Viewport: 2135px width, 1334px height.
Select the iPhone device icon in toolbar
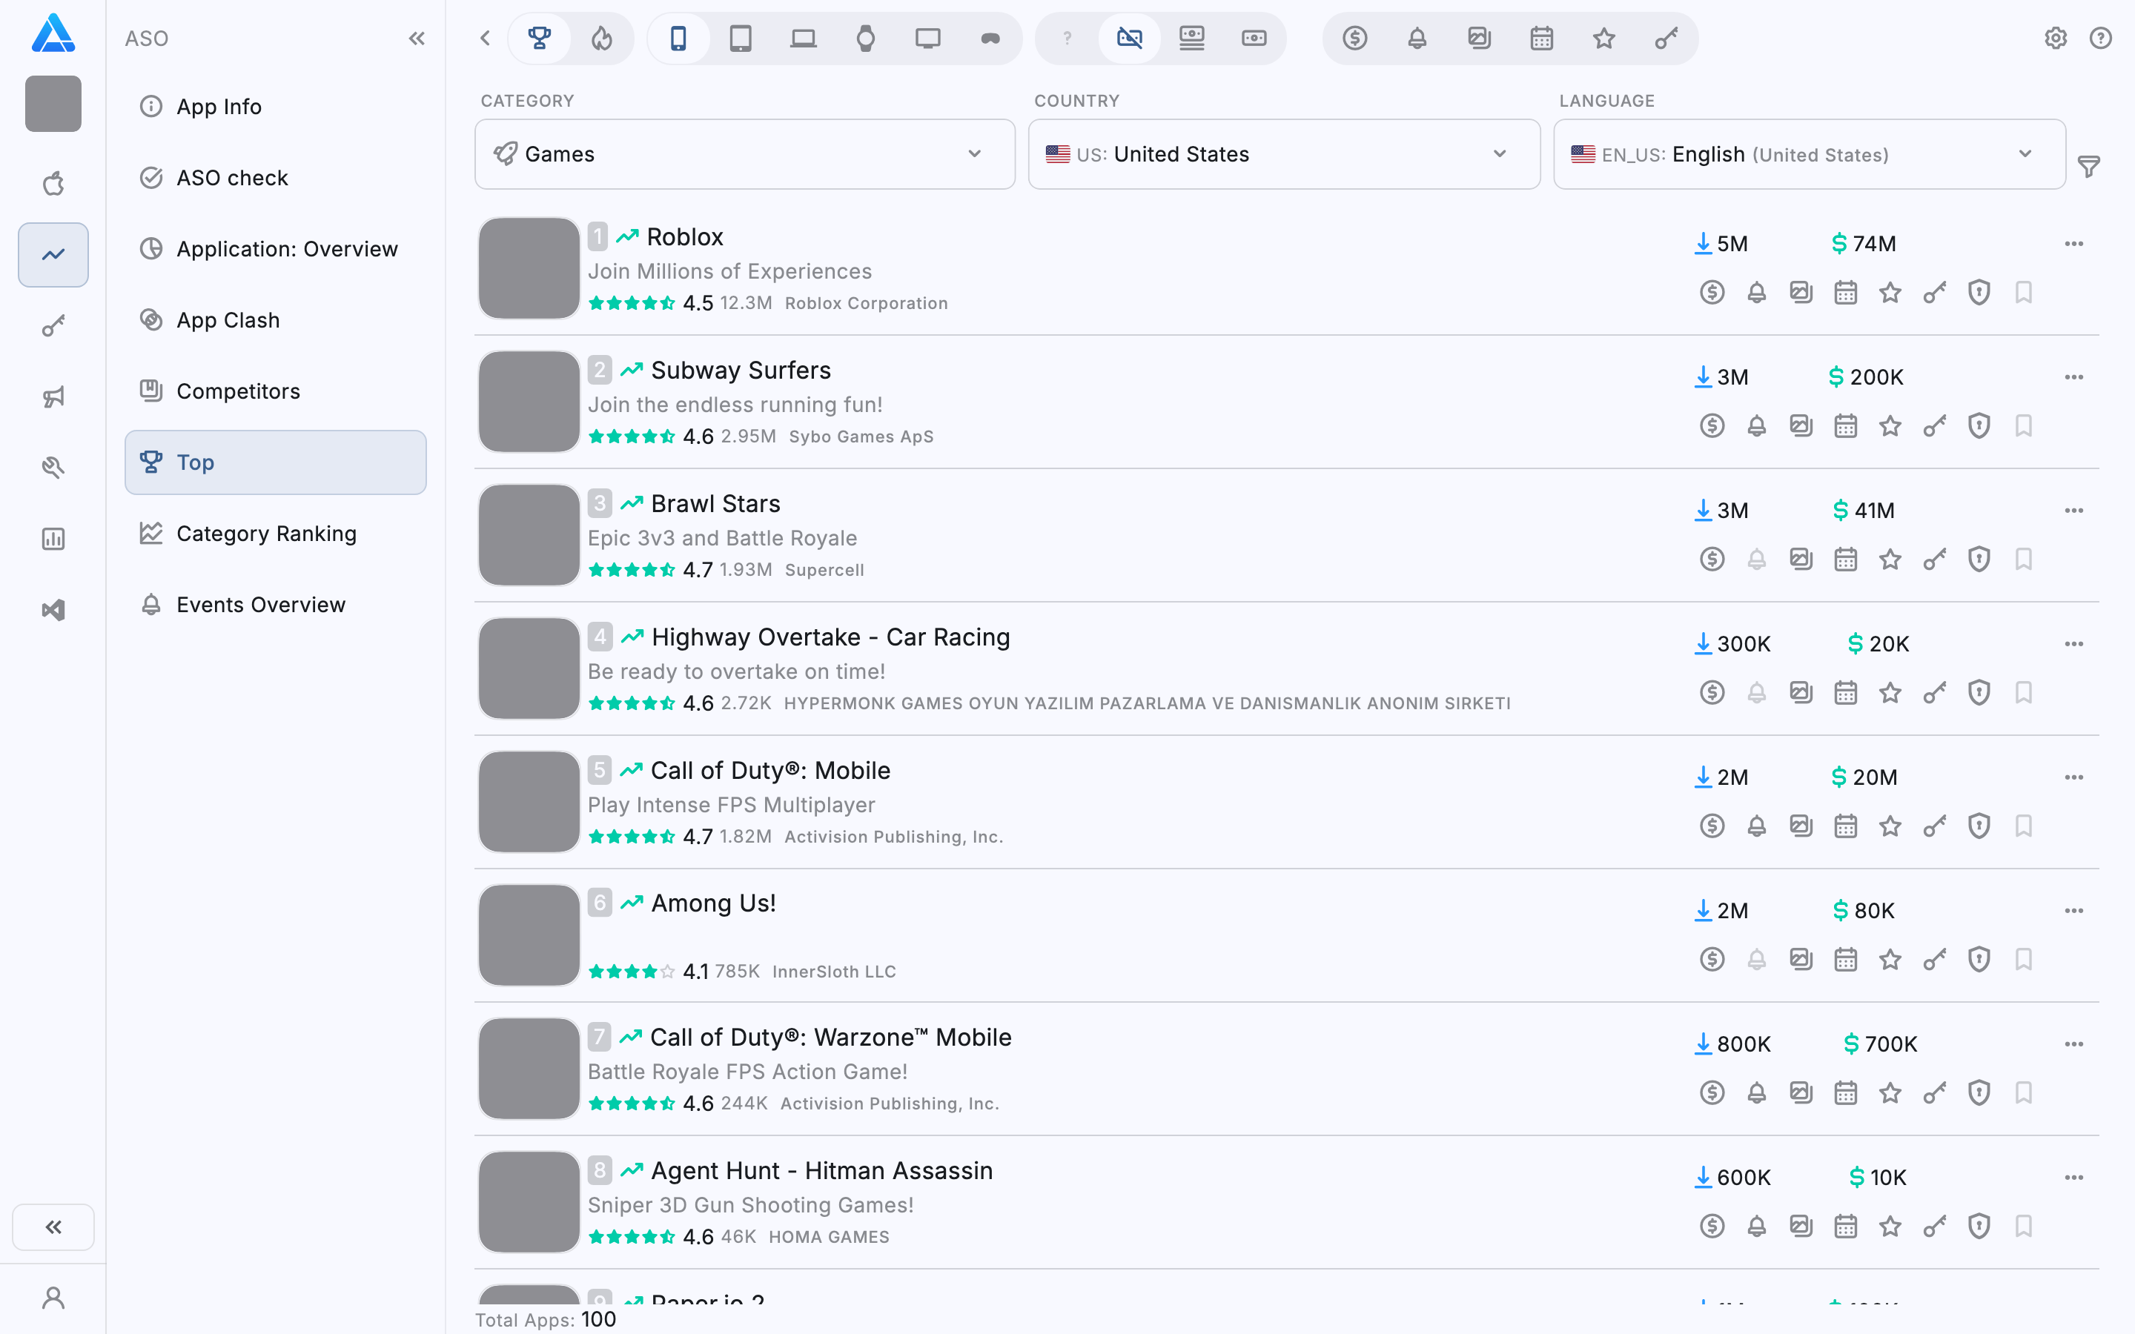(x=678, y=38)
